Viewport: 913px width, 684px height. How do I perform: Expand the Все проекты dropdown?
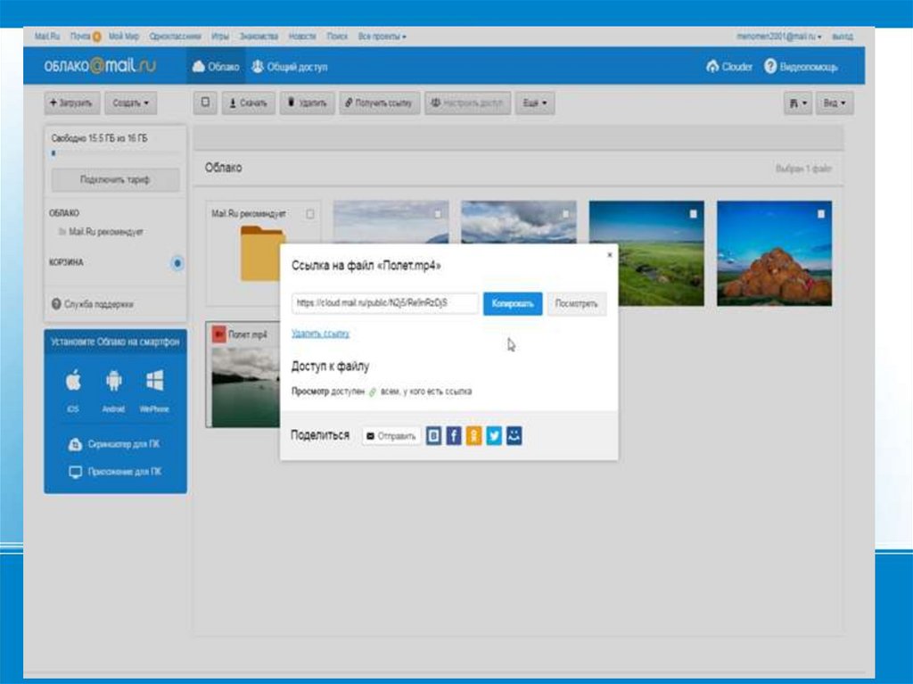(382, 37)
